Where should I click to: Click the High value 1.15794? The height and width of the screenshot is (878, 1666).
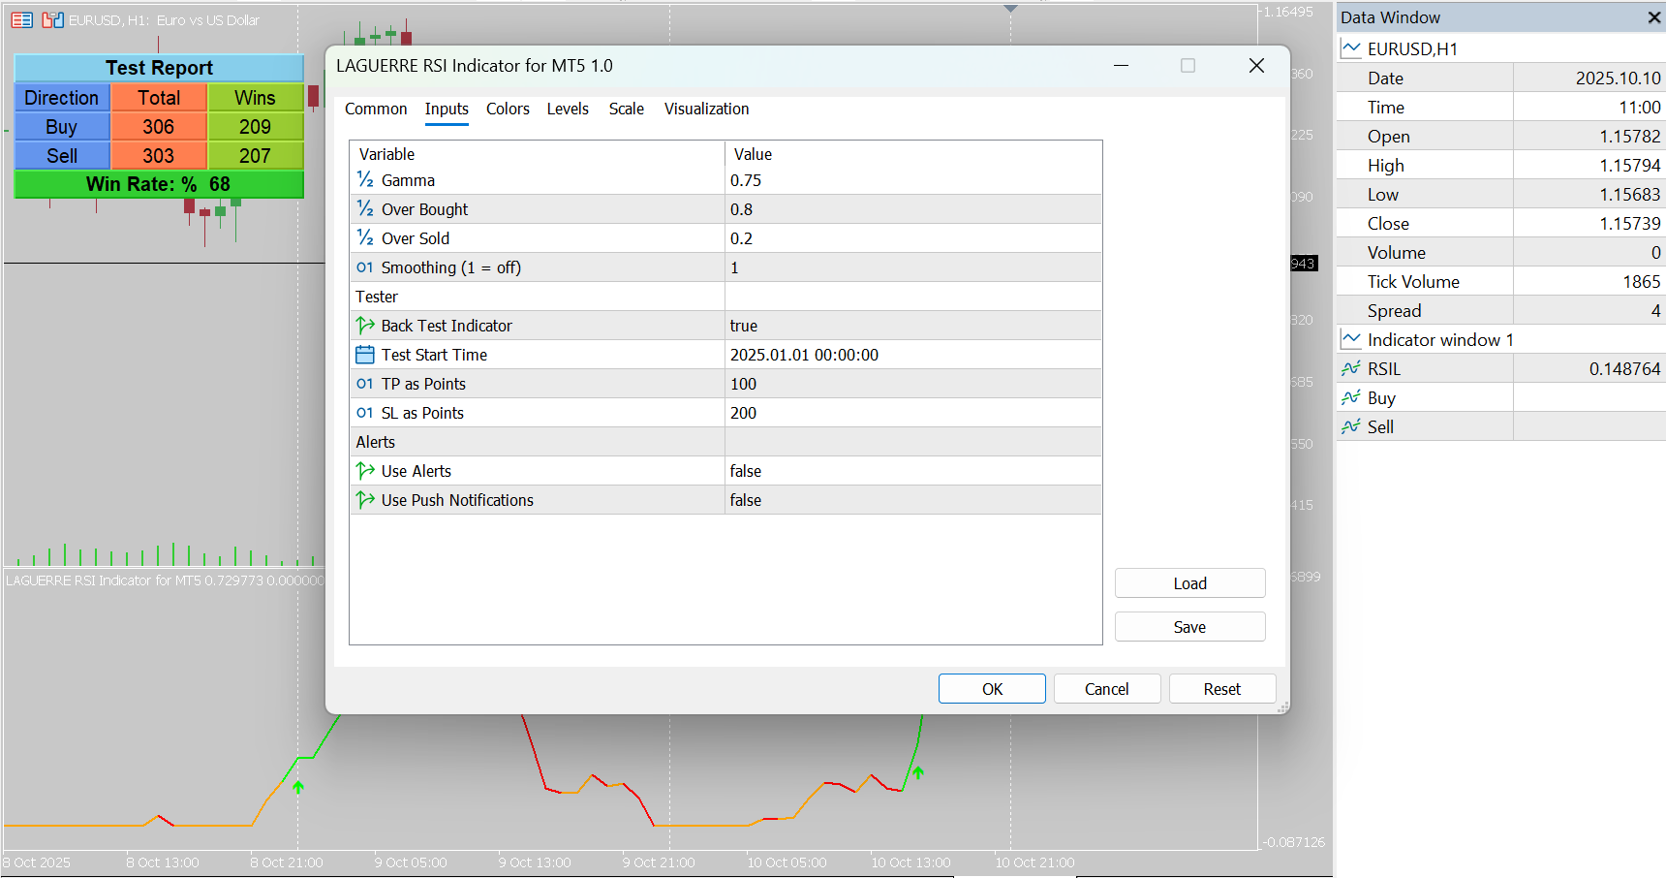(1629, 165)
